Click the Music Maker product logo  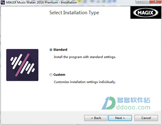click(22, 65)
